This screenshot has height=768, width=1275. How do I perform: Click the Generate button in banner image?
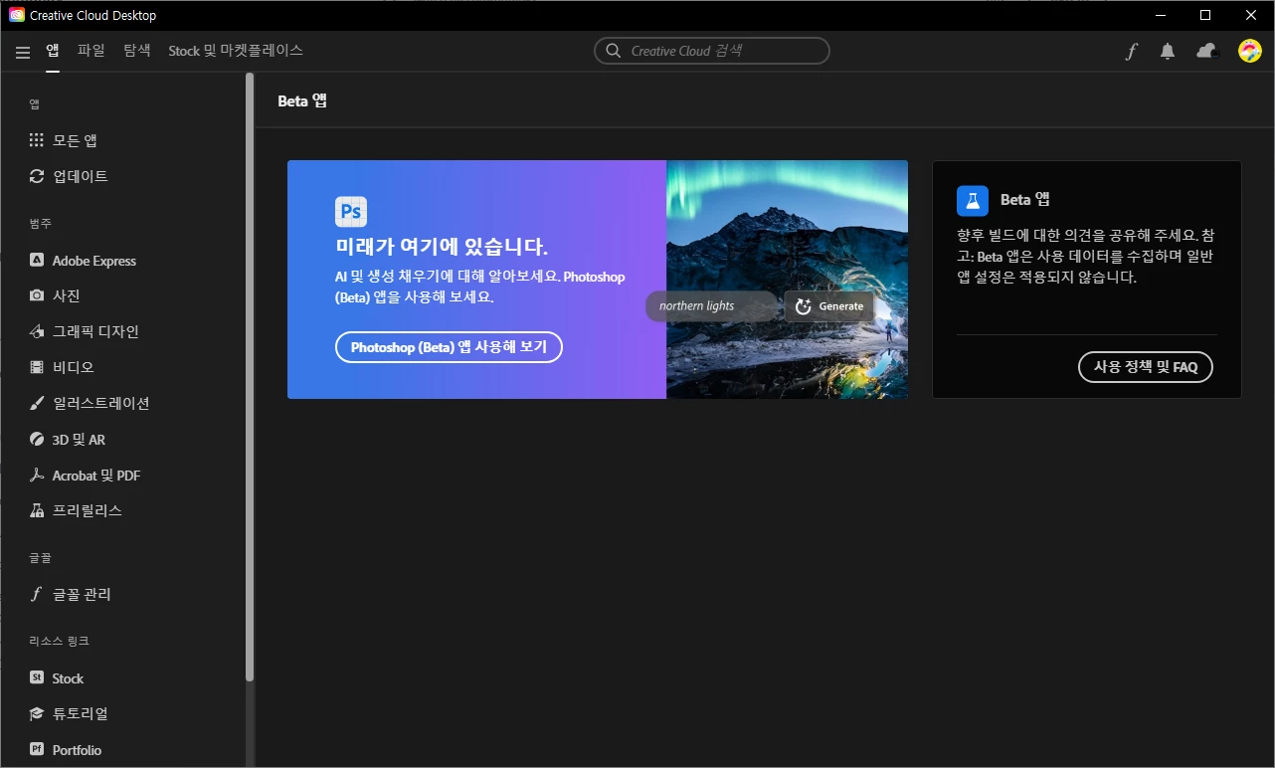[829, 305]
